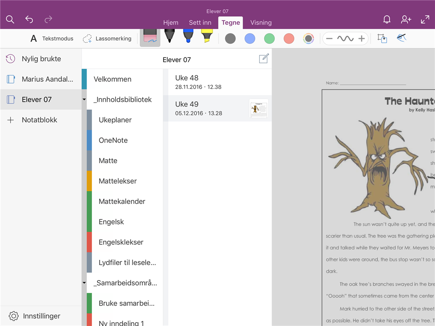
Task: Undo the last action
Action: pyautogui.click(x=29, y=19)
